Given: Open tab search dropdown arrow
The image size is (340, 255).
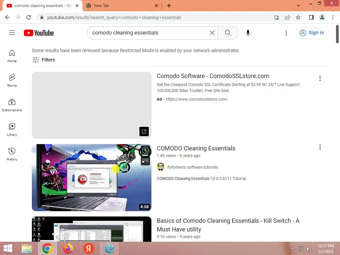Looking at the screenshot, I should [298, 6].
